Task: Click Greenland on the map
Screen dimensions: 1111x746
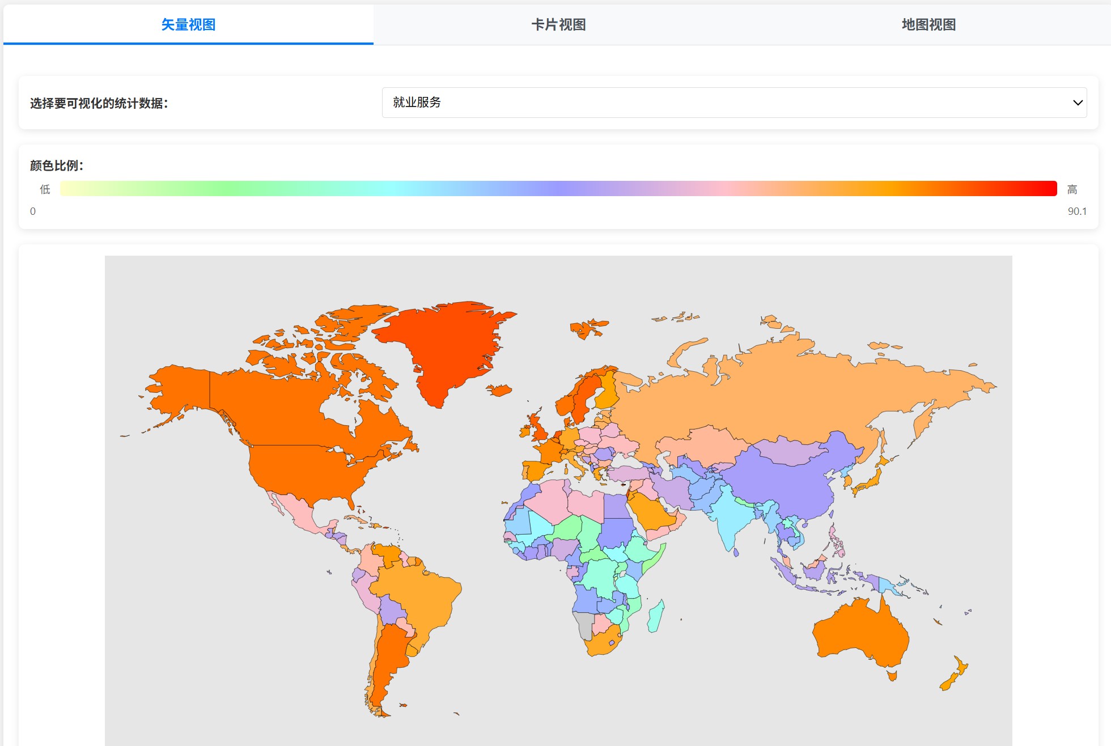Action: 448,346
